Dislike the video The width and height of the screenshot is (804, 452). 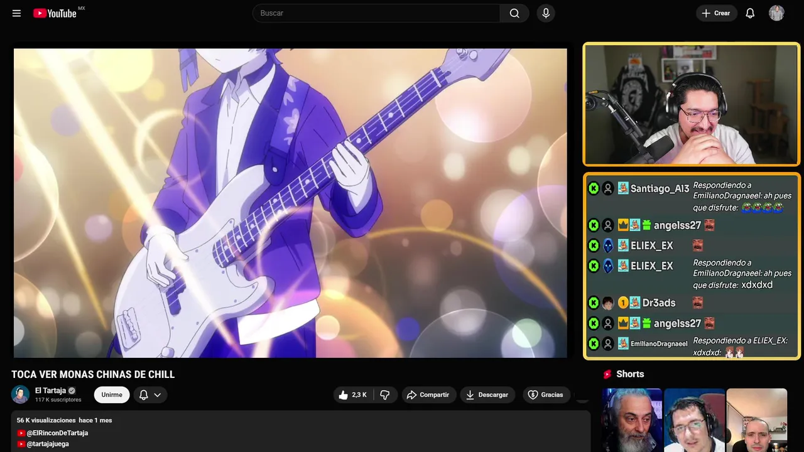(385, 395)
